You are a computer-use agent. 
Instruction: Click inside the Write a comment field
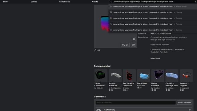point(135,103)
